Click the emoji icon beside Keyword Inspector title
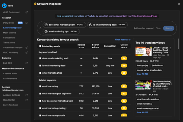This screenshot has height=122, width=183. [x=35, y=4]
